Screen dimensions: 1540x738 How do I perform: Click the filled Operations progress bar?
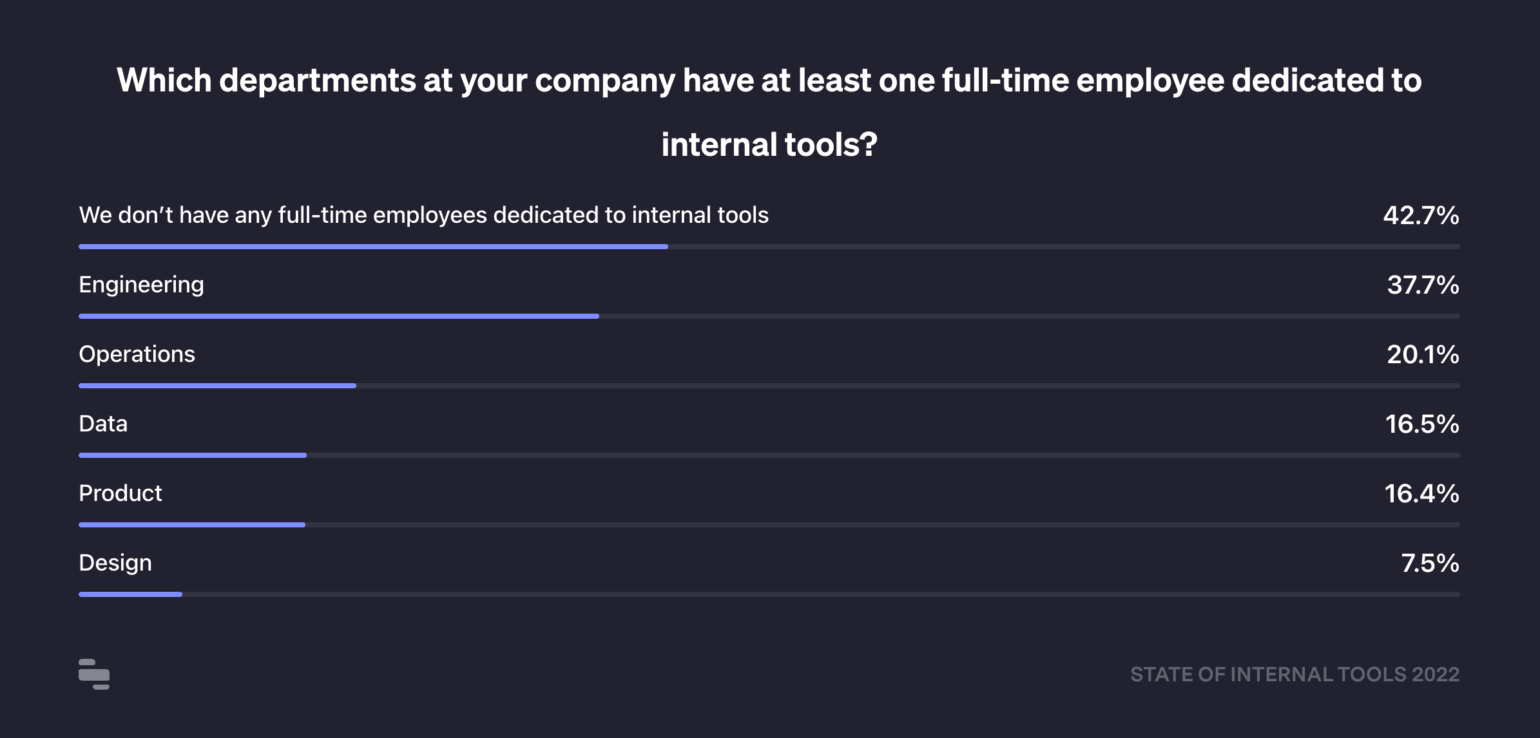[217, 386]
